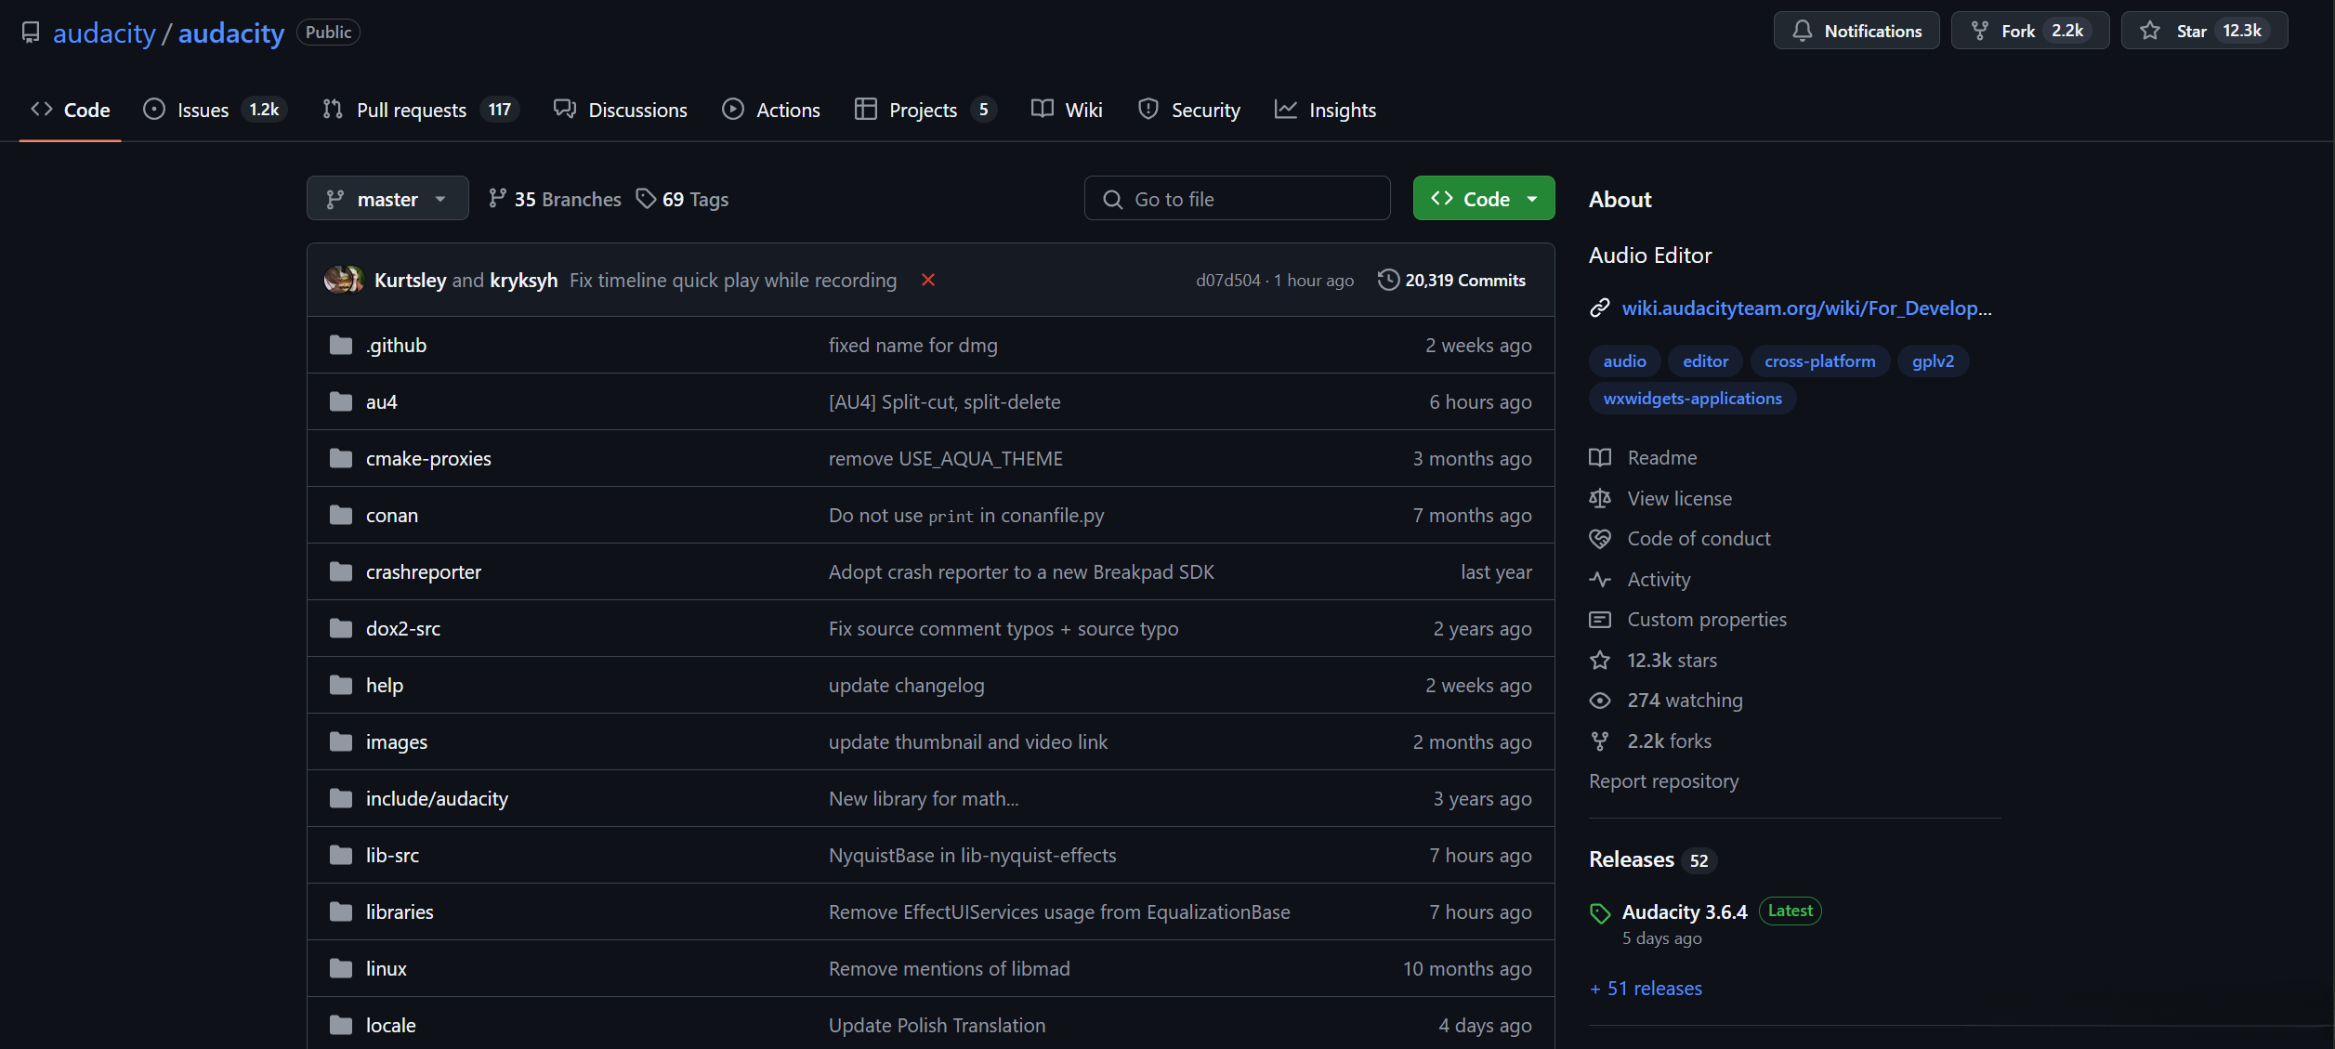Switch to the Pull requests tab

411,110
